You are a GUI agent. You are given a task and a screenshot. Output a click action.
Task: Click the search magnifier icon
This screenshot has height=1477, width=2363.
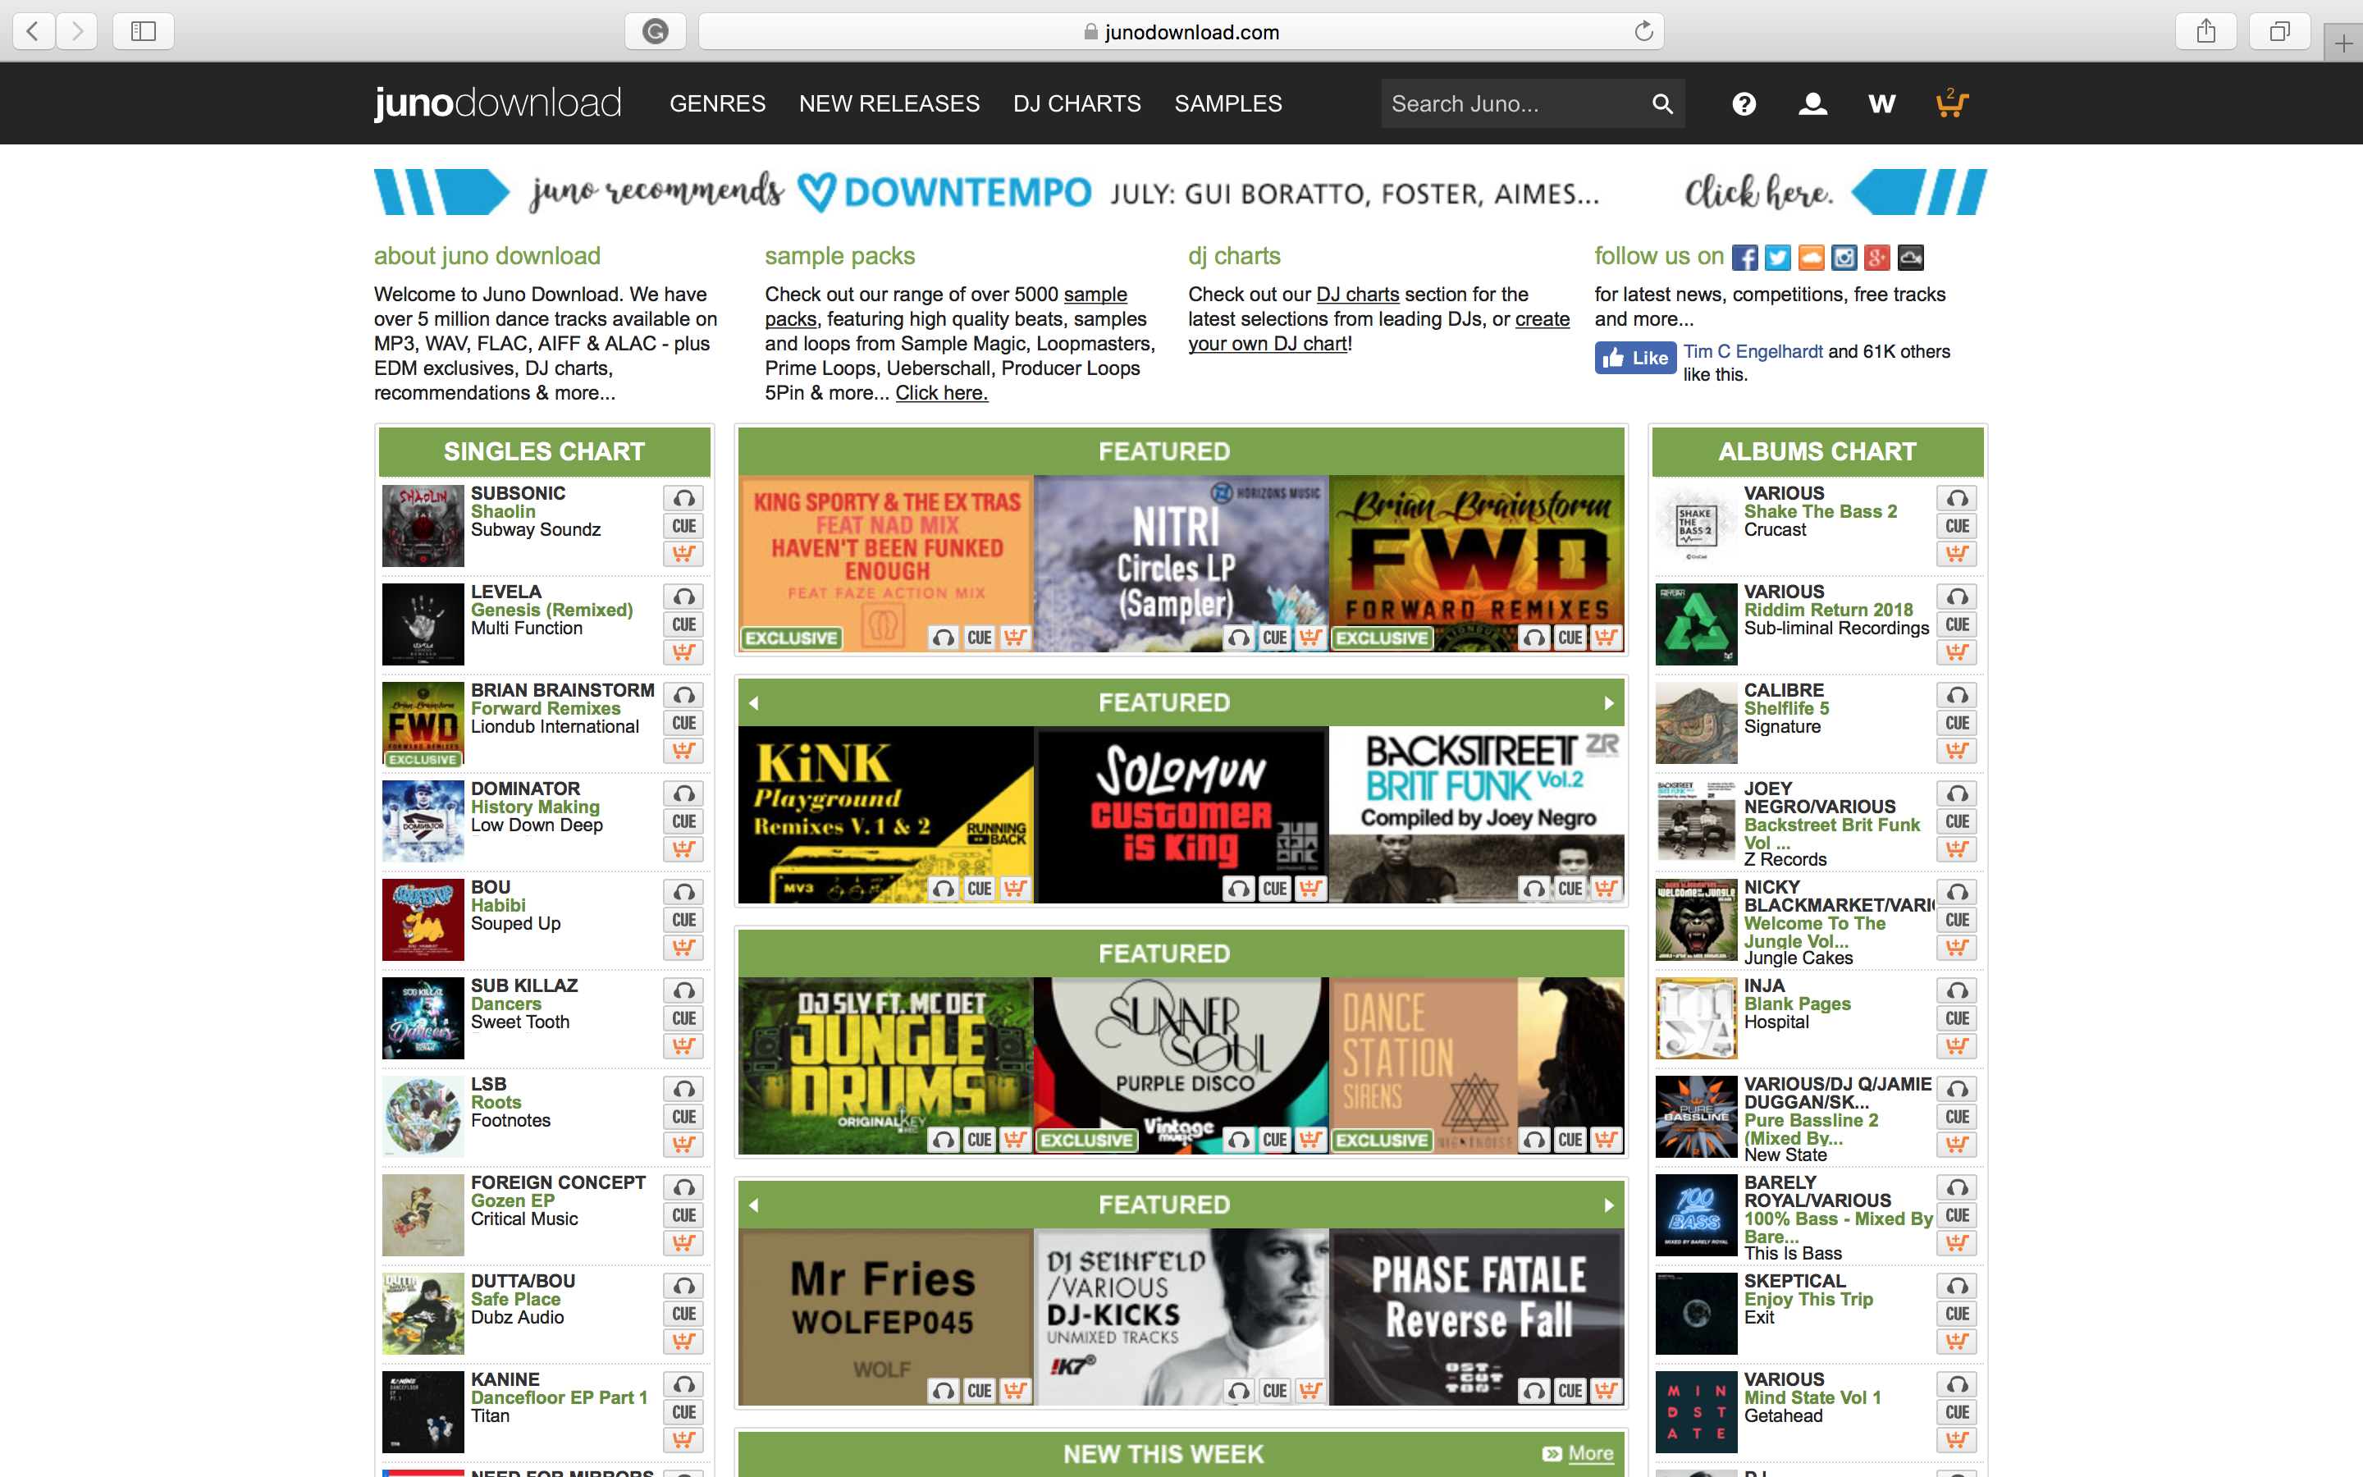pos(1662,103)
